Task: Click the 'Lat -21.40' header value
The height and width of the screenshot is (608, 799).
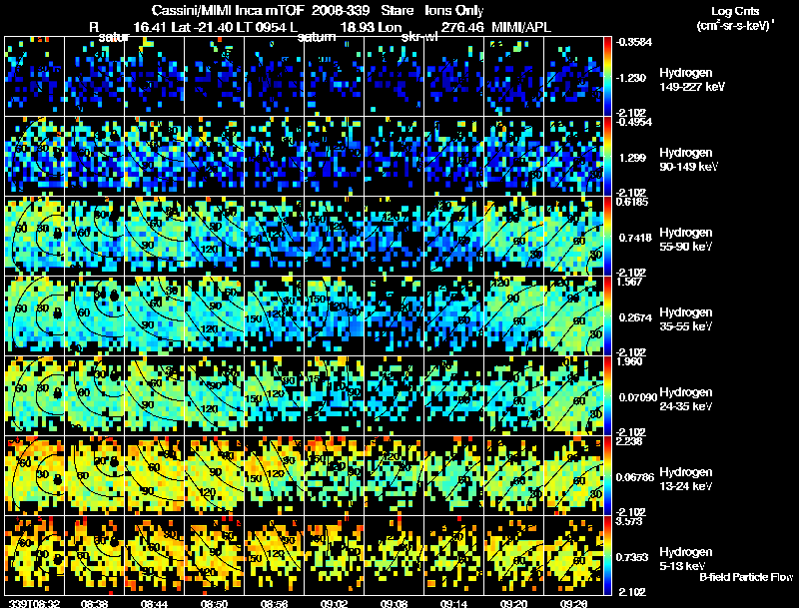Action: [x=204, y=27]
